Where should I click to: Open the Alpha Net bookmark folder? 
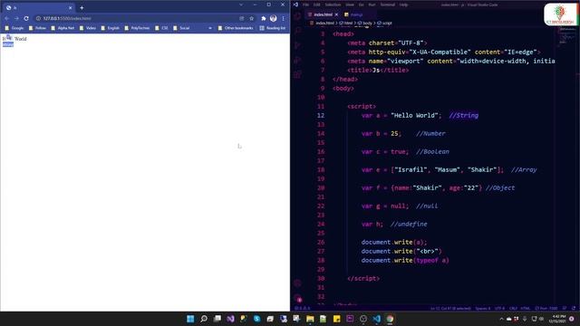click(63, 28)
